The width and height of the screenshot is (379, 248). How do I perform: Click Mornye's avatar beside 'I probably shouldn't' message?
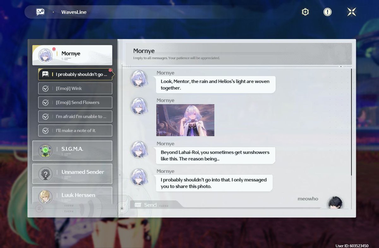tap(139, 177)
